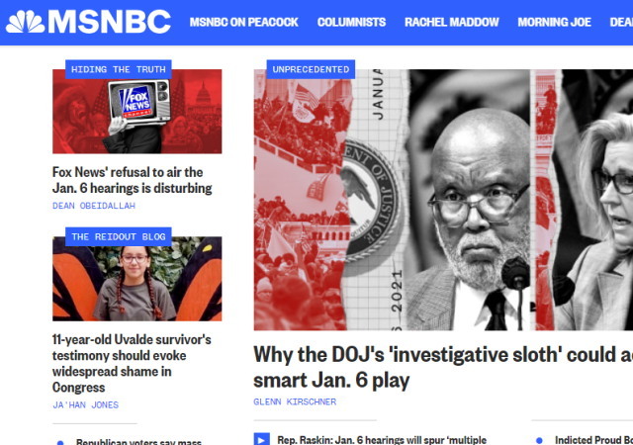Click 'The ReidOut Blog' label
633x445 pixels.
(119, 236)
